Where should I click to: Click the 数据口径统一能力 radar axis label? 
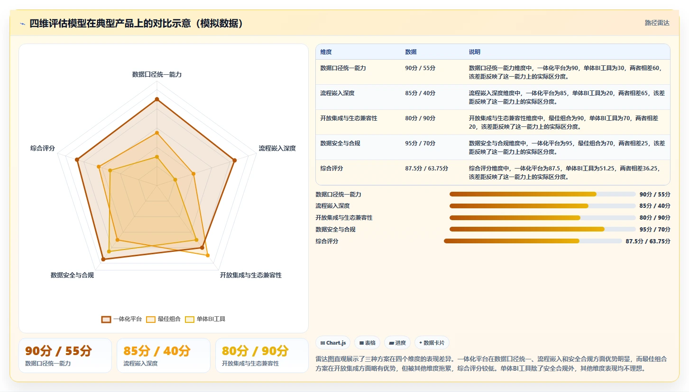click(x=156, y=75)
